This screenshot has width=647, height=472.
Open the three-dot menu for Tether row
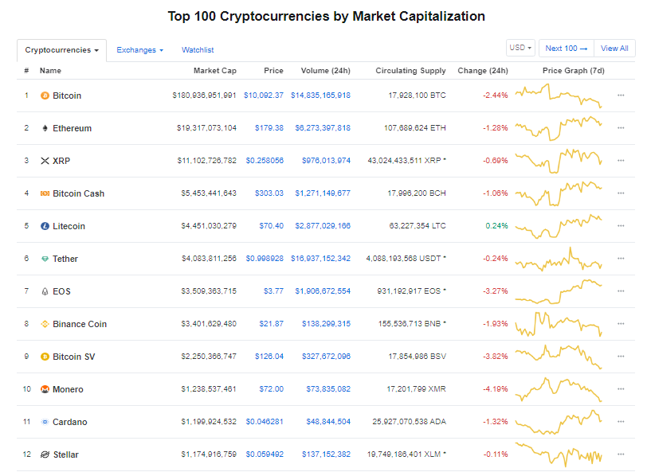coord(621,259)
